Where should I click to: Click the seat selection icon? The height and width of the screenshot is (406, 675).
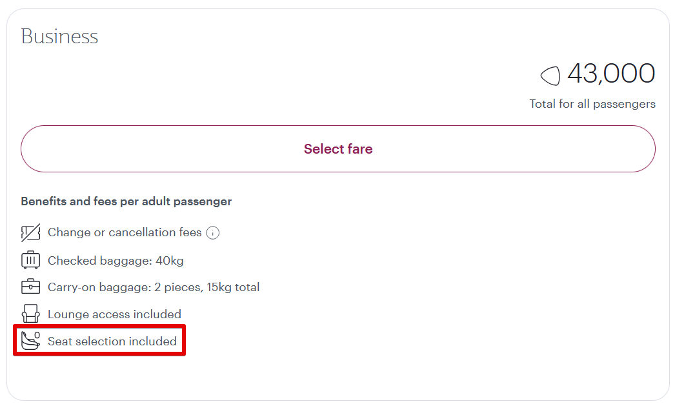(x=30, y=341)
